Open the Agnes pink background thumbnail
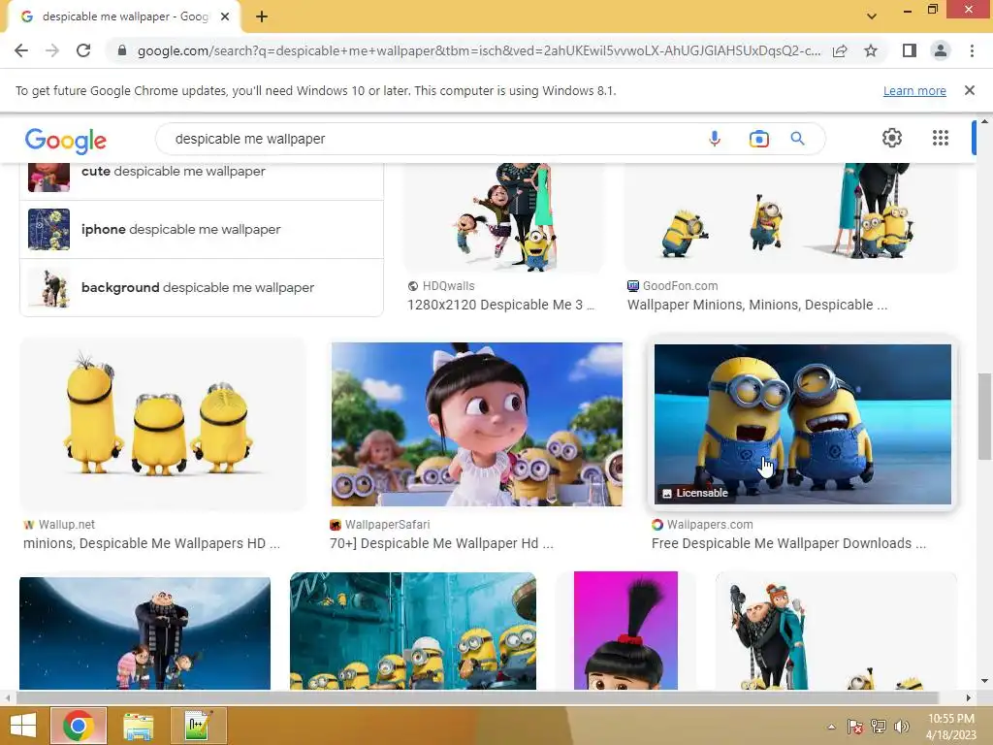Viewport: 993px width, 745px height. pyautogui.click(x=625, y=631)
